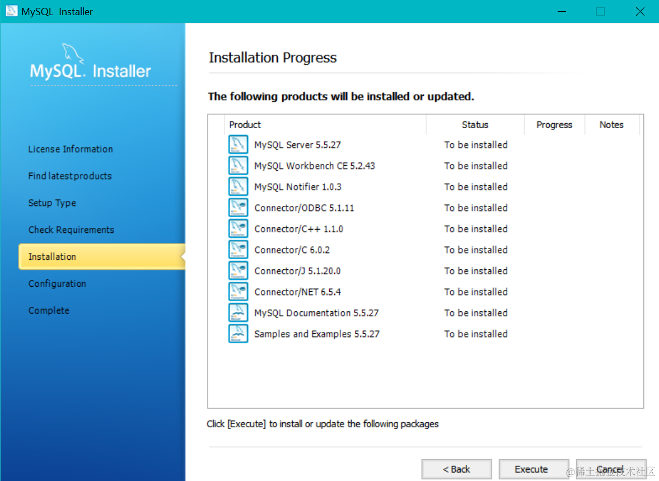Click MySQL Workbench's To be installed status
Image resolution: width=659 pixels, height=481 pixels.
click(x=476, y=166)
